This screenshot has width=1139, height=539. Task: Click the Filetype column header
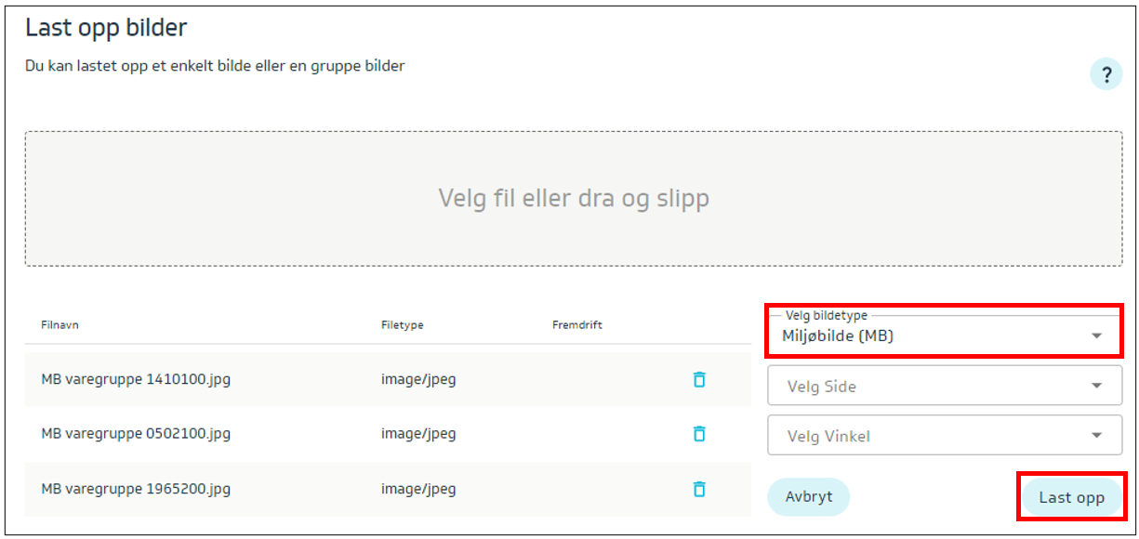point(402,325)
